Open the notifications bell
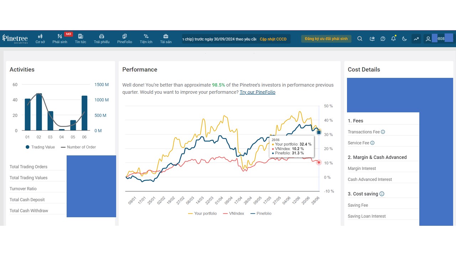The width and height of the screenshot is (456, 256). 394,39
